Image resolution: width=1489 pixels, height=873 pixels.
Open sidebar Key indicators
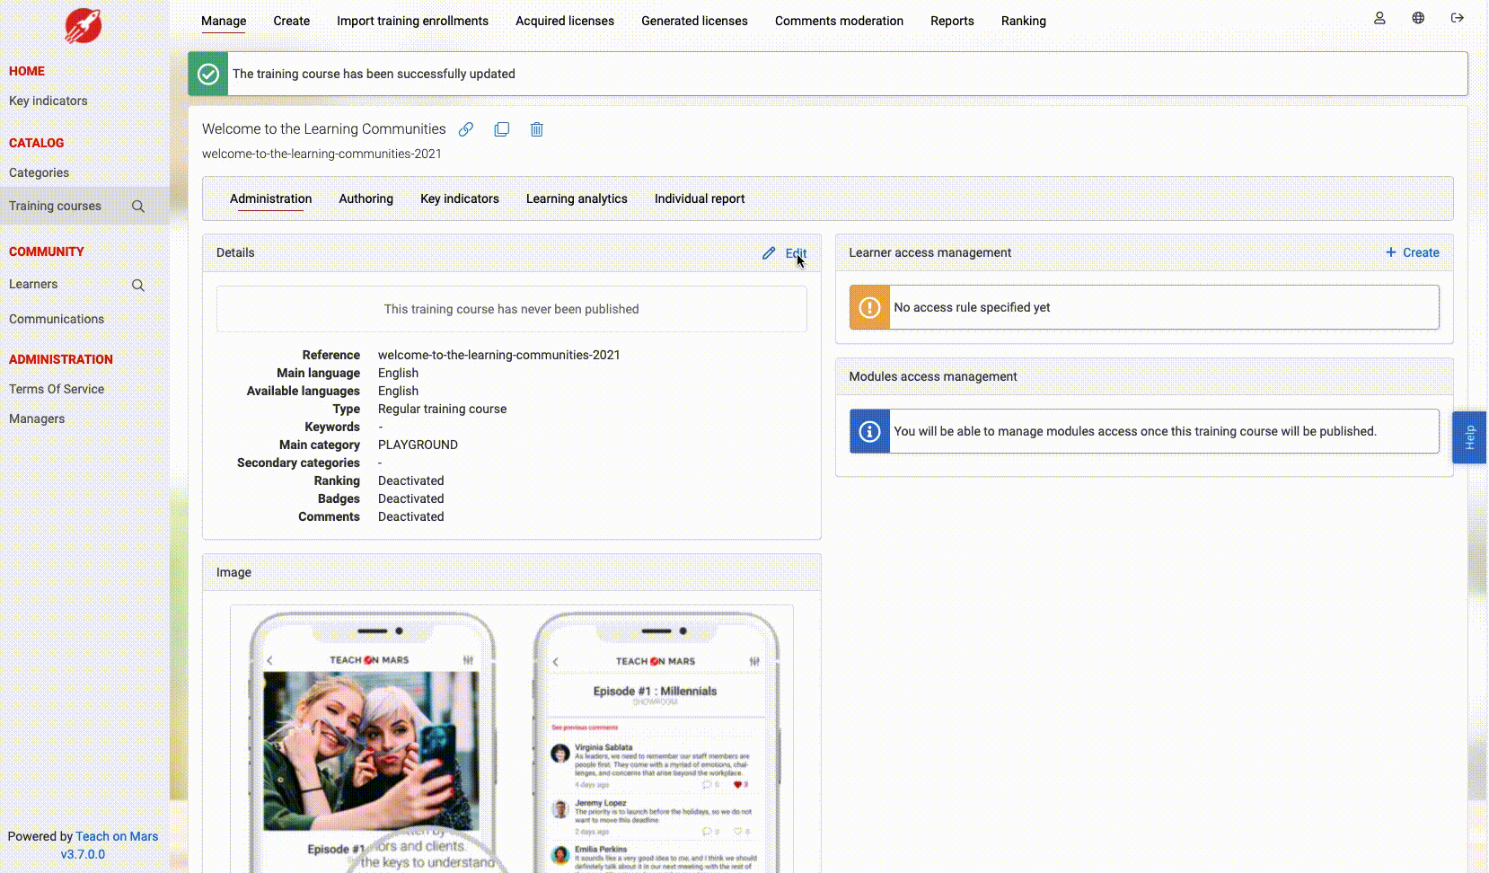coord(48,101)
